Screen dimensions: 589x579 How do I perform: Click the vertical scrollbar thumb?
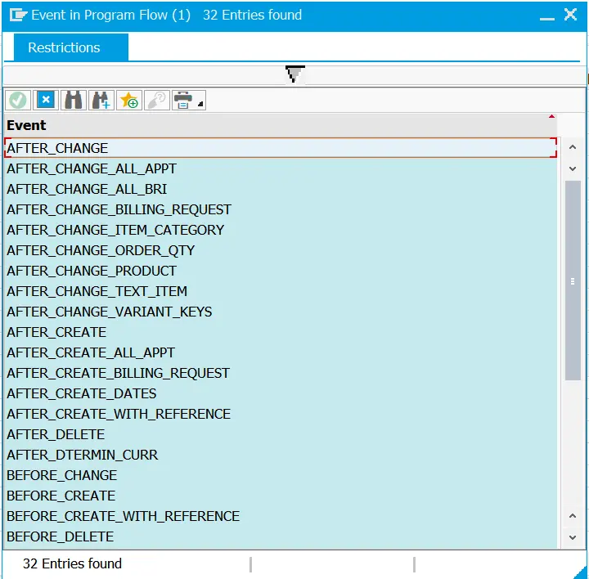(x=573, y=281)
